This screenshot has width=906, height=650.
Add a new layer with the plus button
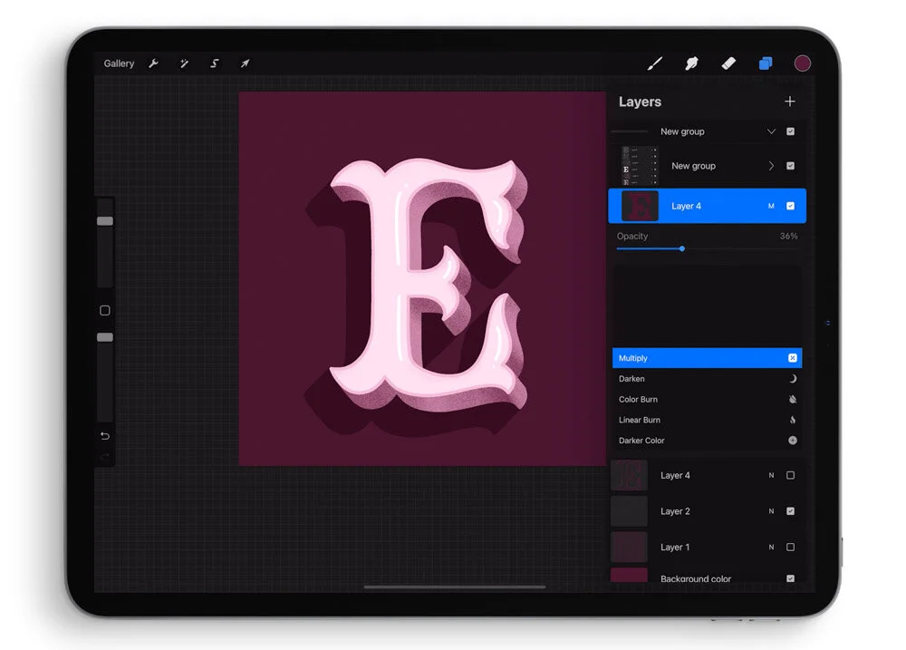point(789,102)
